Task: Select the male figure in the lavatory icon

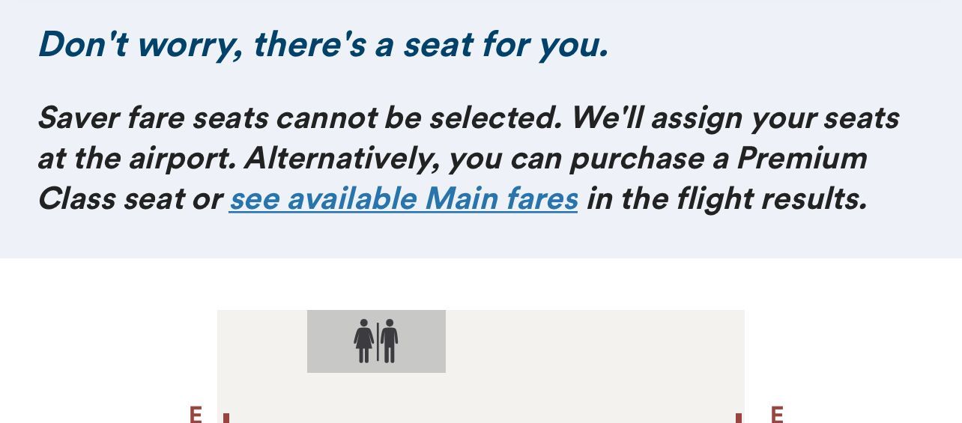Action: click(389, 341)
